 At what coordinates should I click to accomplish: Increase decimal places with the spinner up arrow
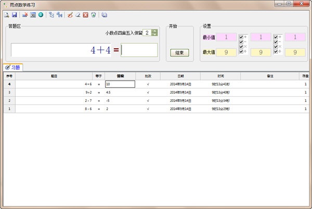pos(154,31)
